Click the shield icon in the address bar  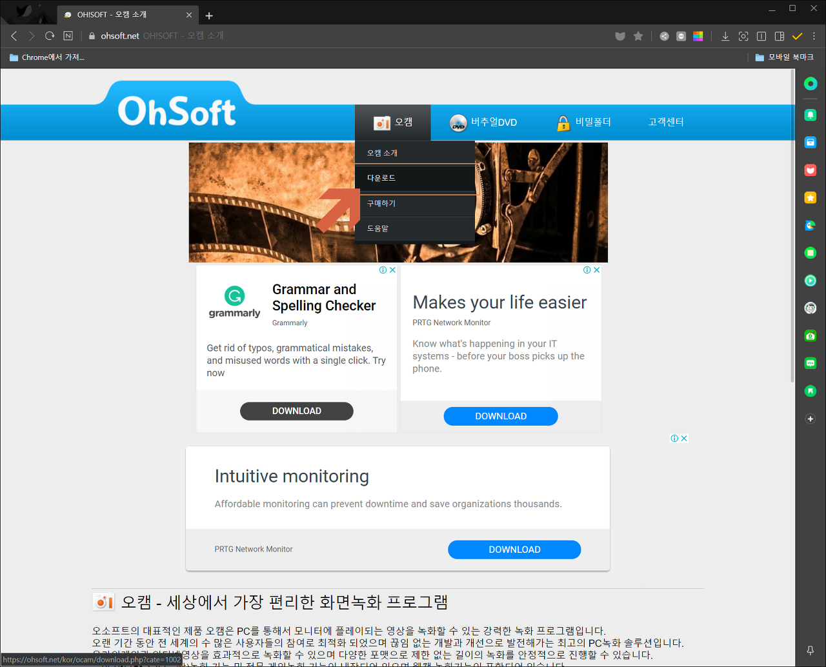click(620, 36)
